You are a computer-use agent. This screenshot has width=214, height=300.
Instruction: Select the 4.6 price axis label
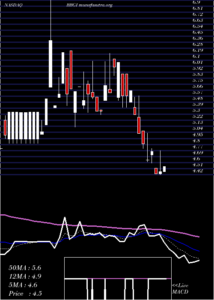pos(196,159)
